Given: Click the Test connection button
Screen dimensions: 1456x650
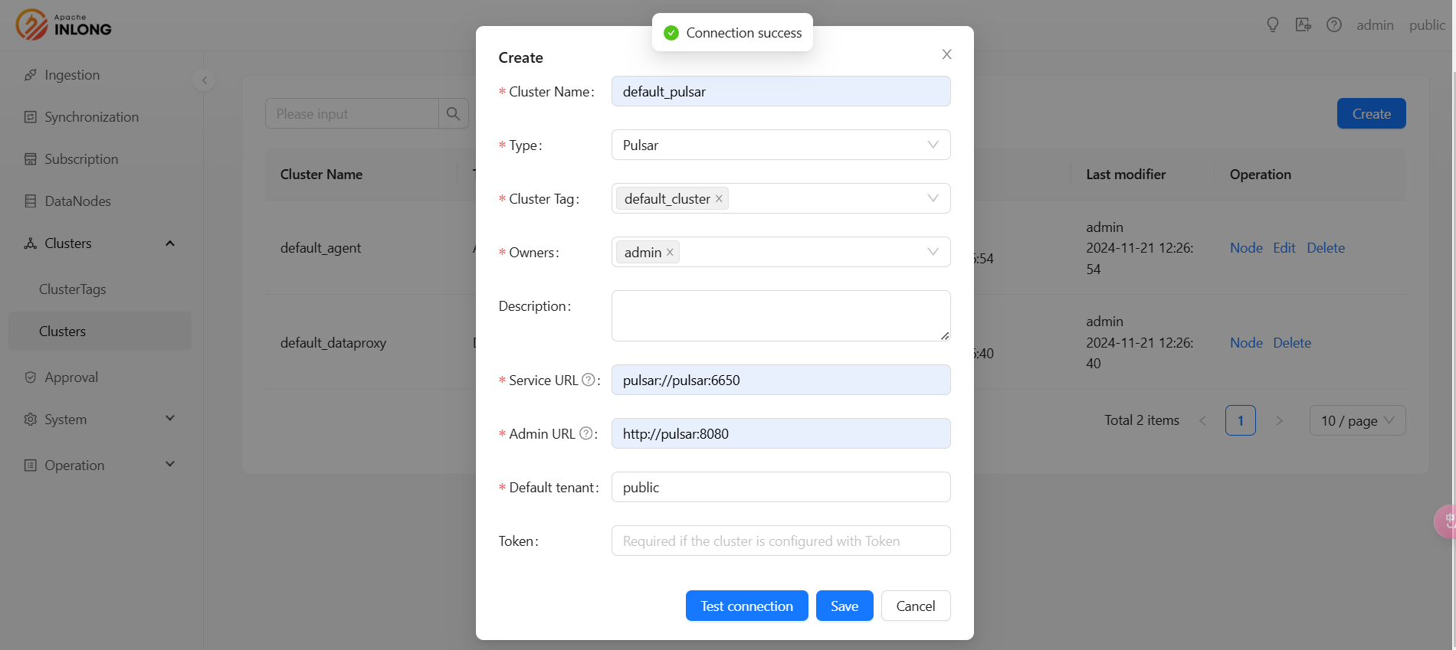Looking at the screenshot, I should click(746, 606).
